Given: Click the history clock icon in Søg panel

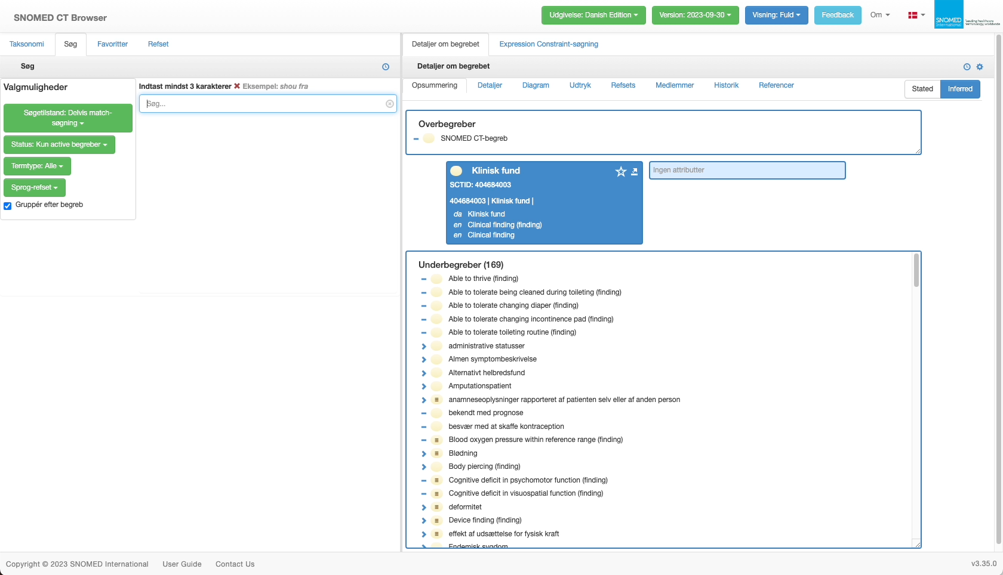Looking at the screenshot, I should pyautogui.click(x=386, y=67).
